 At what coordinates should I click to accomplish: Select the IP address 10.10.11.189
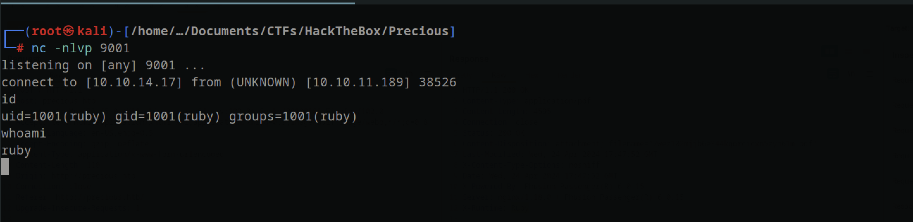[x=357, y=82]
